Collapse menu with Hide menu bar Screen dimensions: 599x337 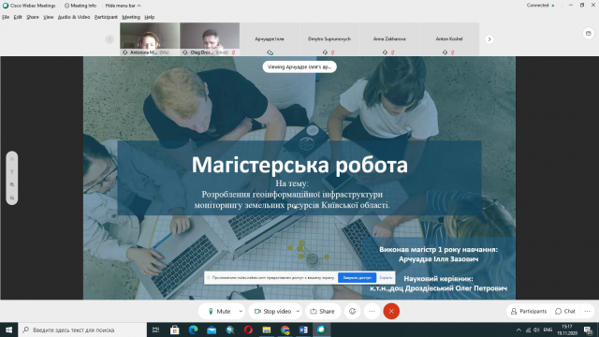[x=123, y=6]
